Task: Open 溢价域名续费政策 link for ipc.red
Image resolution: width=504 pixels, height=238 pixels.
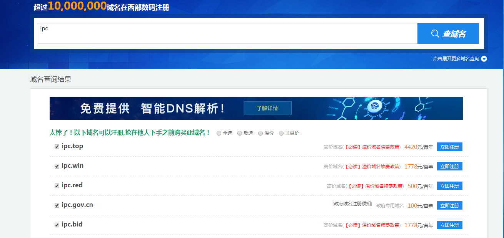Action: click(x=375, y=186)
